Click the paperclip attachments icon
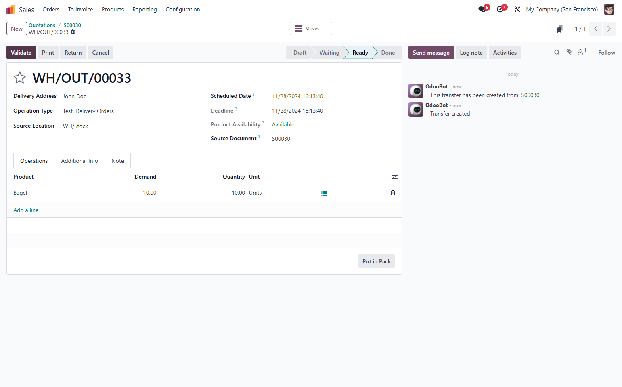 (570, 52)
